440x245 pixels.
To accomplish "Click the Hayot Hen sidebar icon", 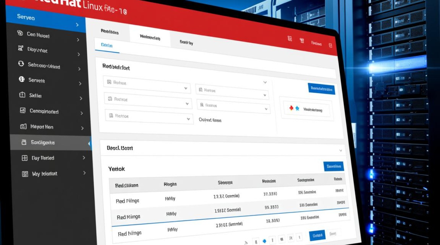I will click(23, 126).
